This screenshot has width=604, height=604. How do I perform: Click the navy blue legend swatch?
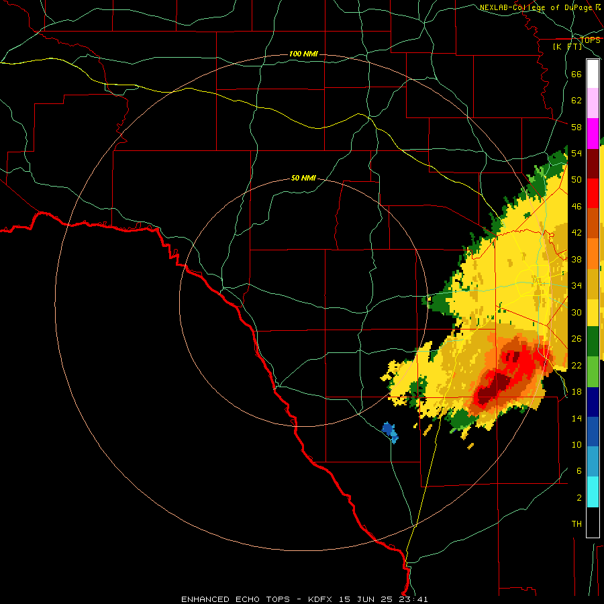[x=593, y=402]
